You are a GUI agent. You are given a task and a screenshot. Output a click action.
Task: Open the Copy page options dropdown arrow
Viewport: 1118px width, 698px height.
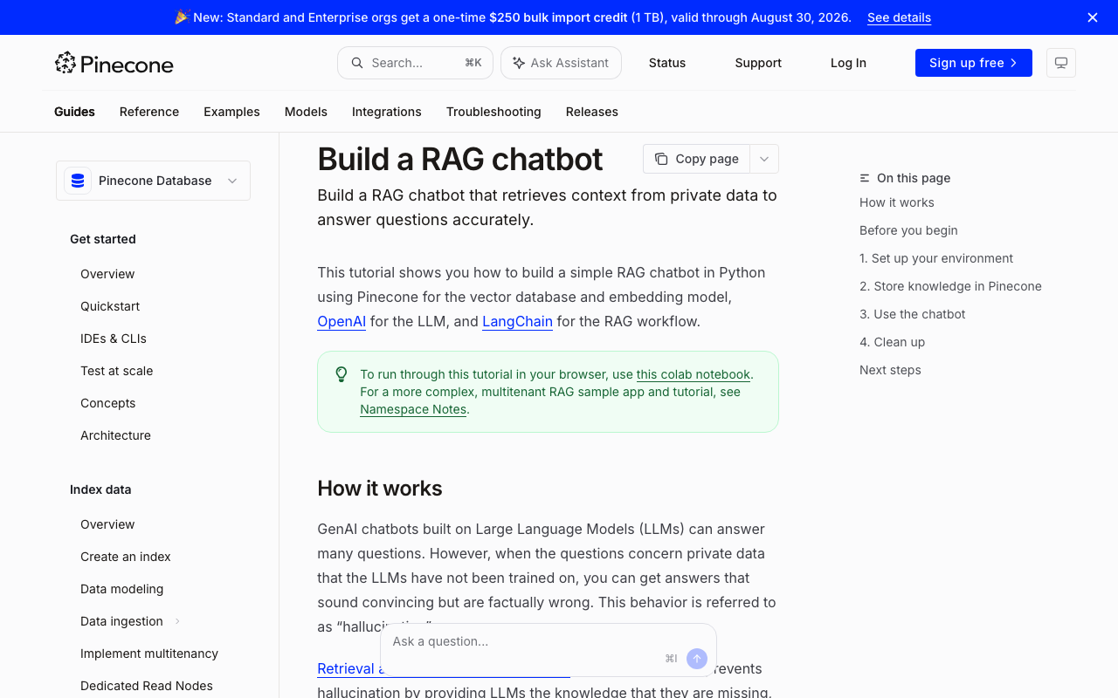click(x=764, y=159)
